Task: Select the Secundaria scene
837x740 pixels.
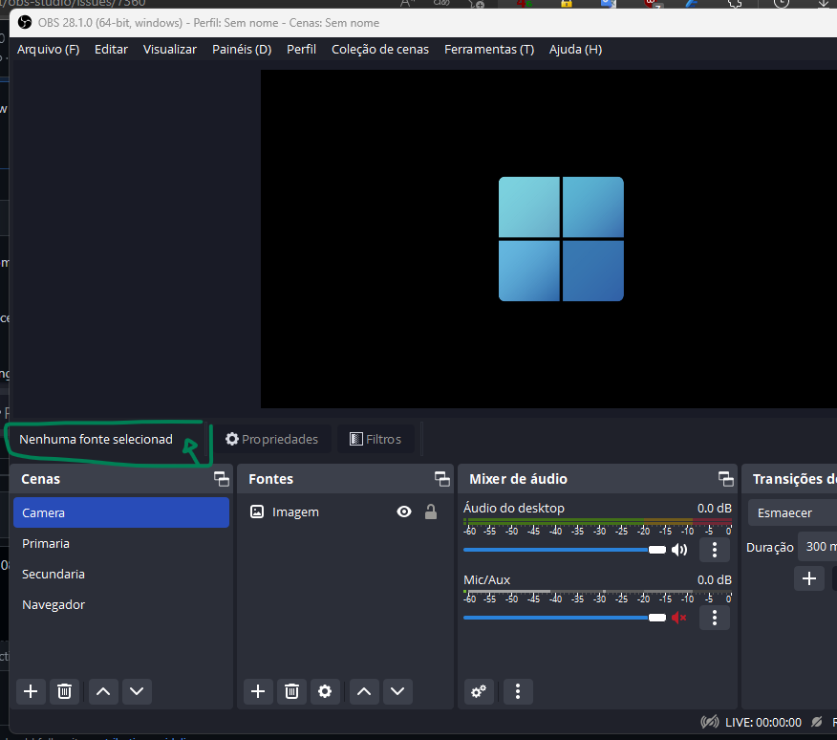Action: coord(121,574)
